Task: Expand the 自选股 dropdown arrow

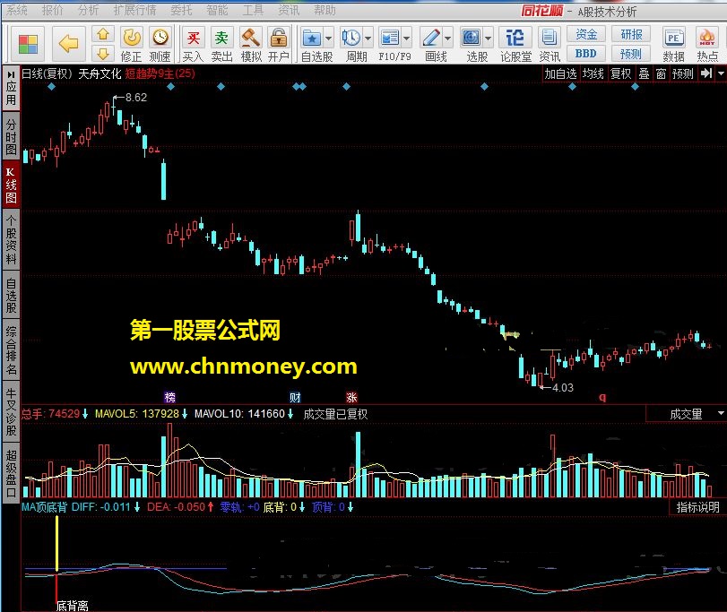Action: click(328, 39)
